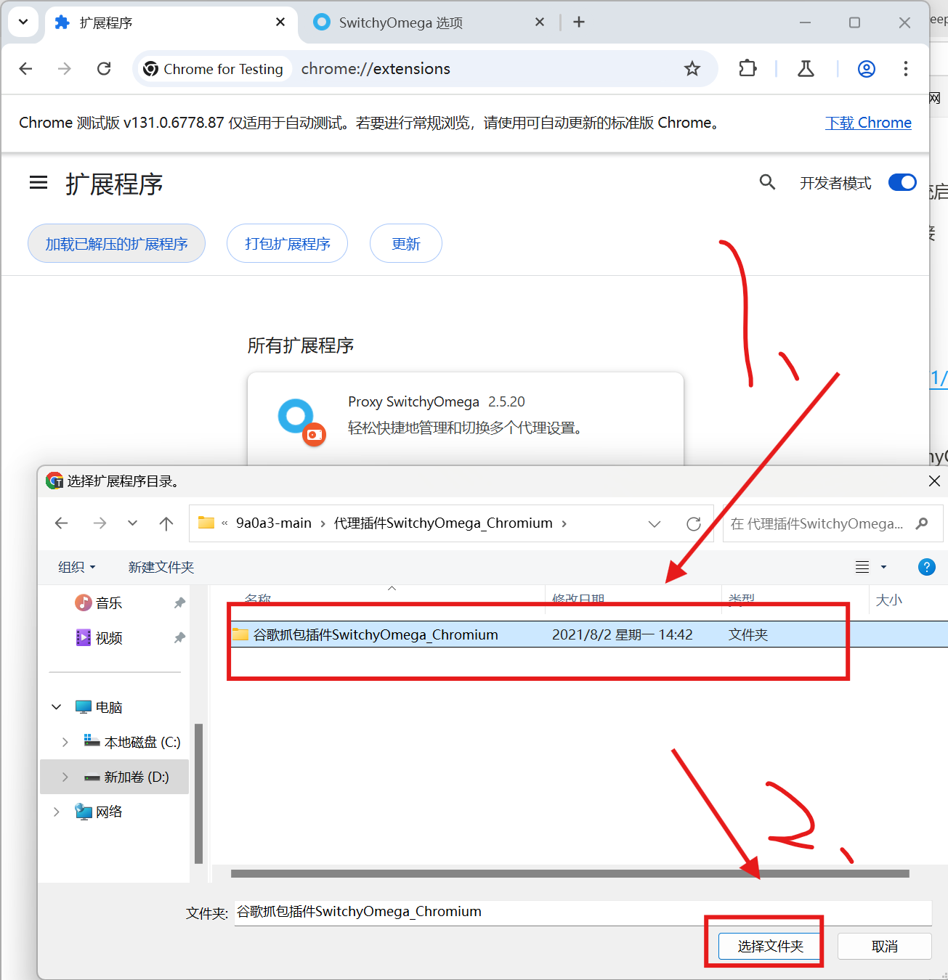Select folder 谷歌抓包插件SwitchyOmega_Chromium row

pos(588,634)
